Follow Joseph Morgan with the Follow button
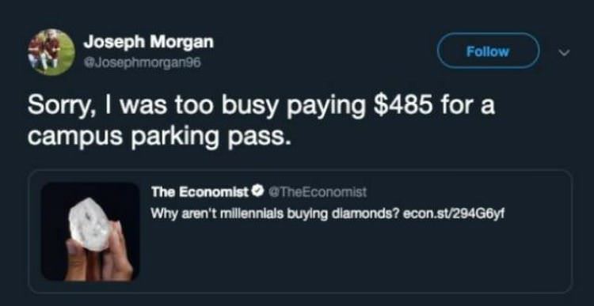The image size is (594, 306). click(488, 51)
